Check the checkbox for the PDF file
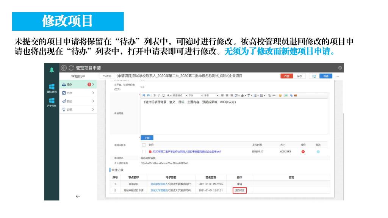The width and height of the screenshot is (388, 218). (x=144, y=152)
